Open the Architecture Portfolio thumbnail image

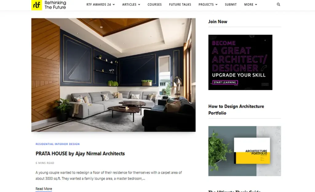[x=245, y=151]
